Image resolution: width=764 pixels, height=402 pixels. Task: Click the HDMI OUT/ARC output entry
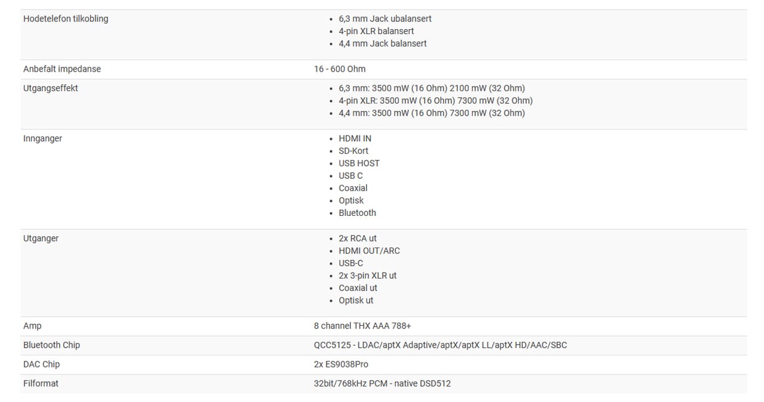(x=369, y=251)
